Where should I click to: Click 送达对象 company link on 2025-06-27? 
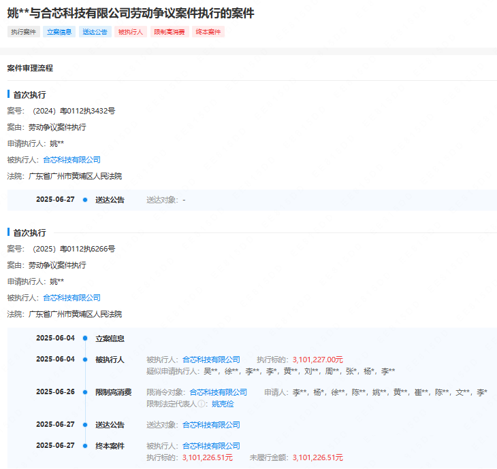[211, 425]
